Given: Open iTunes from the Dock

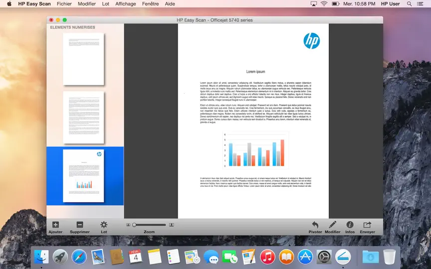Looking at the screenshot, I should coord(267,257).
